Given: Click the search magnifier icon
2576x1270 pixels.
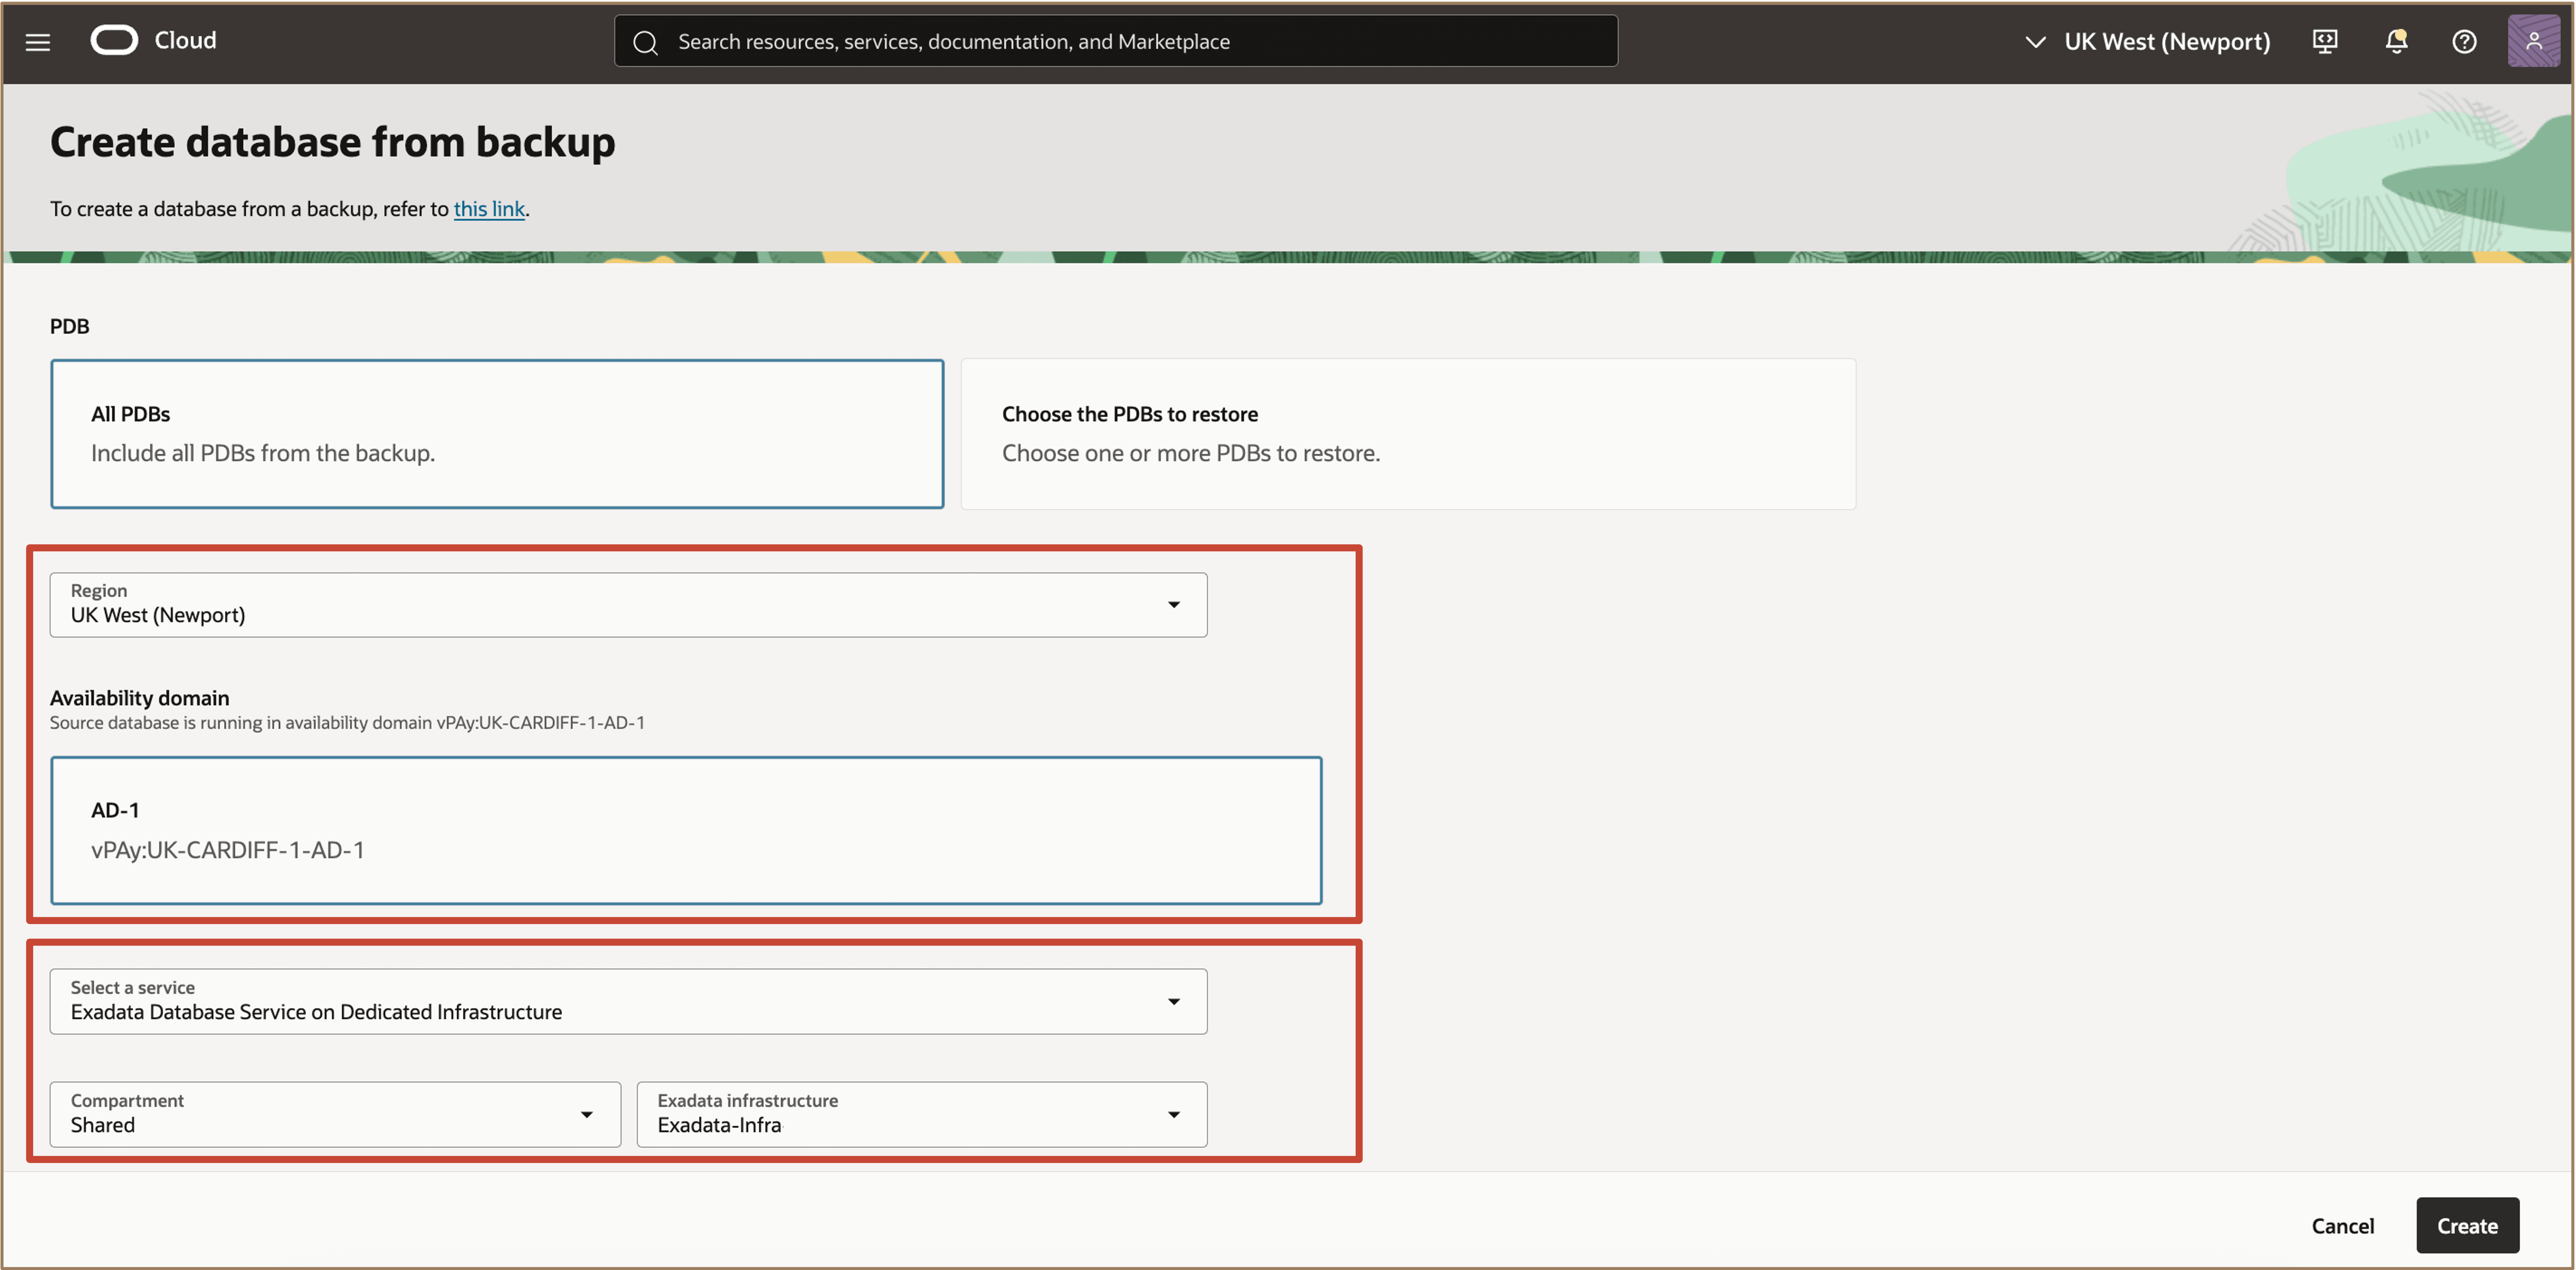Looking at the screenshot, I should point(645,42).
